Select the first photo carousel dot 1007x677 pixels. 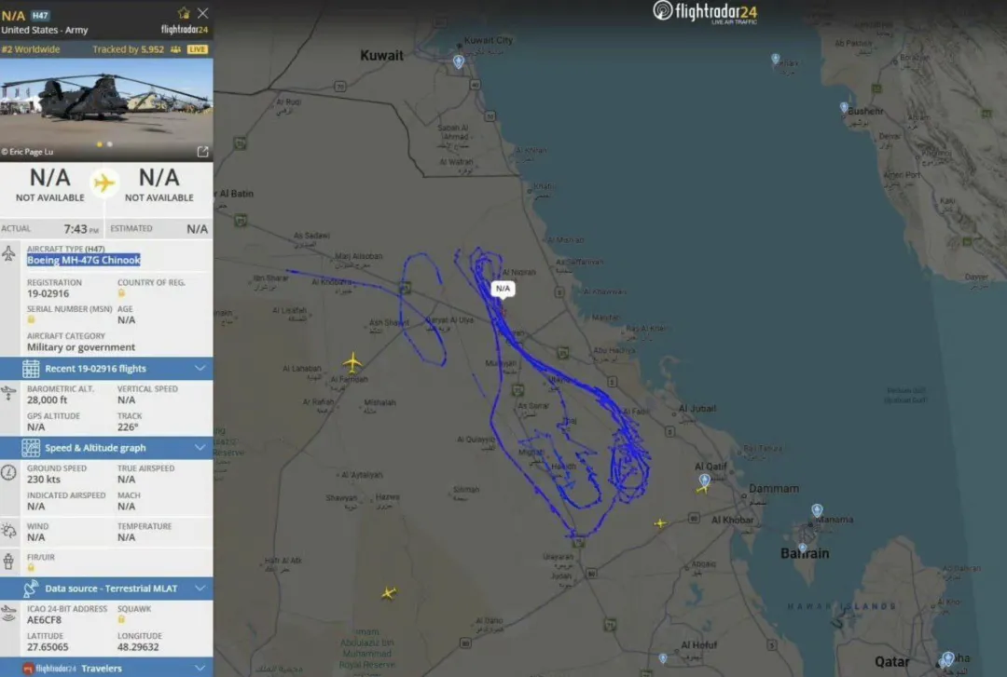[100, 144]
